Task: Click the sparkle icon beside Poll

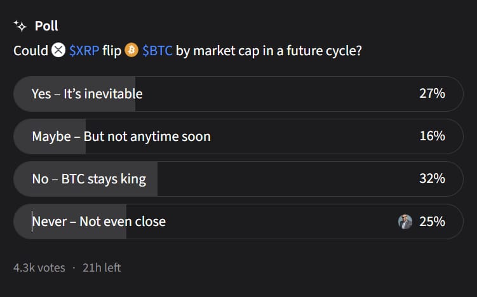Action: (x=20, y=26)
